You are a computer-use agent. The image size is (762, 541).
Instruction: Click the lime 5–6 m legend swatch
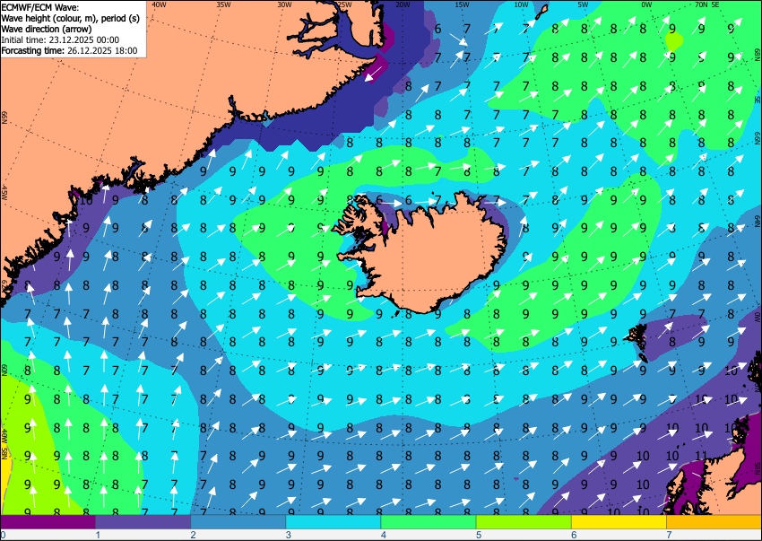coord(524,521)
